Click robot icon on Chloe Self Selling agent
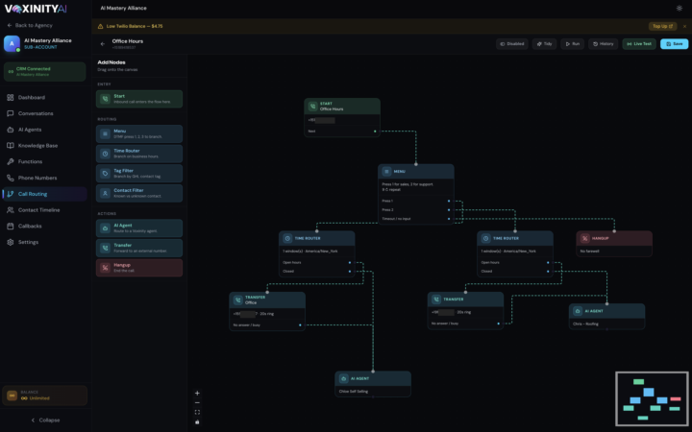Image resolution: width=692 pixels, height=432 pixels. click(x=343, y=378)
